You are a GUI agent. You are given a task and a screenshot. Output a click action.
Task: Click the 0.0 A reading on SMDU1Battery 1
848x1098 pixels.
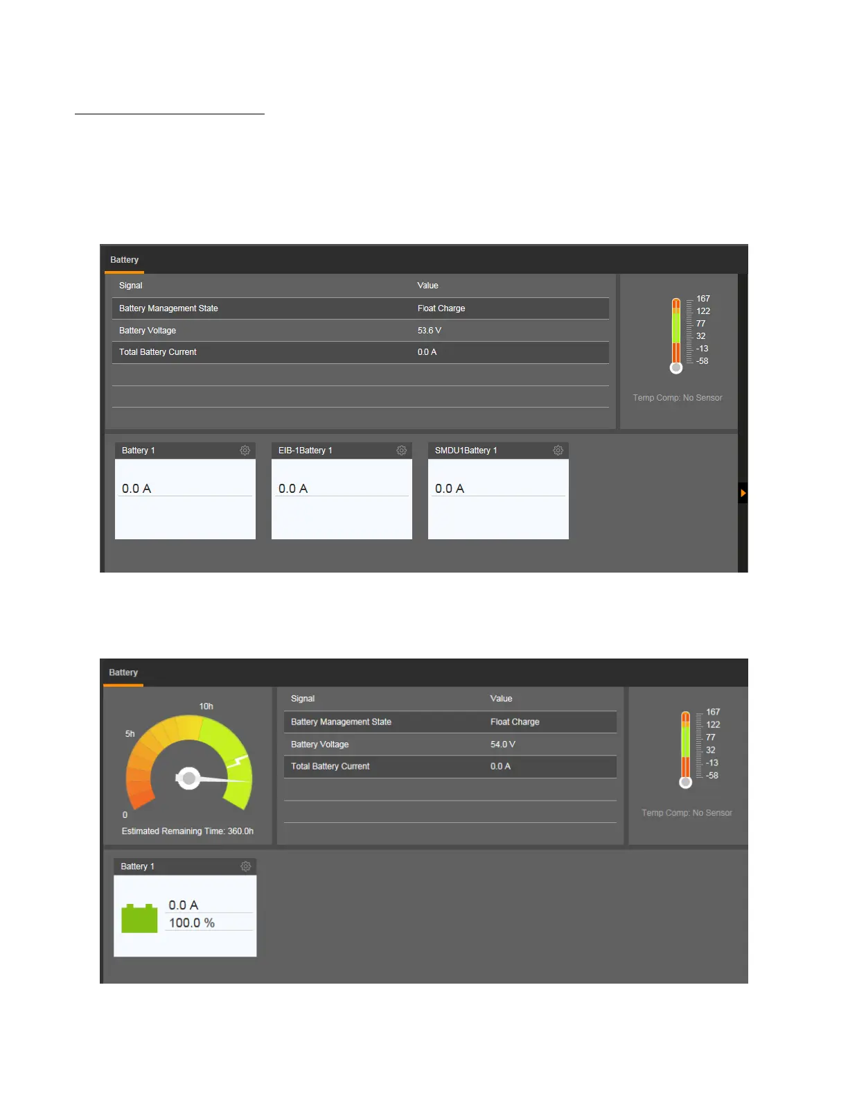coord(450,489)
